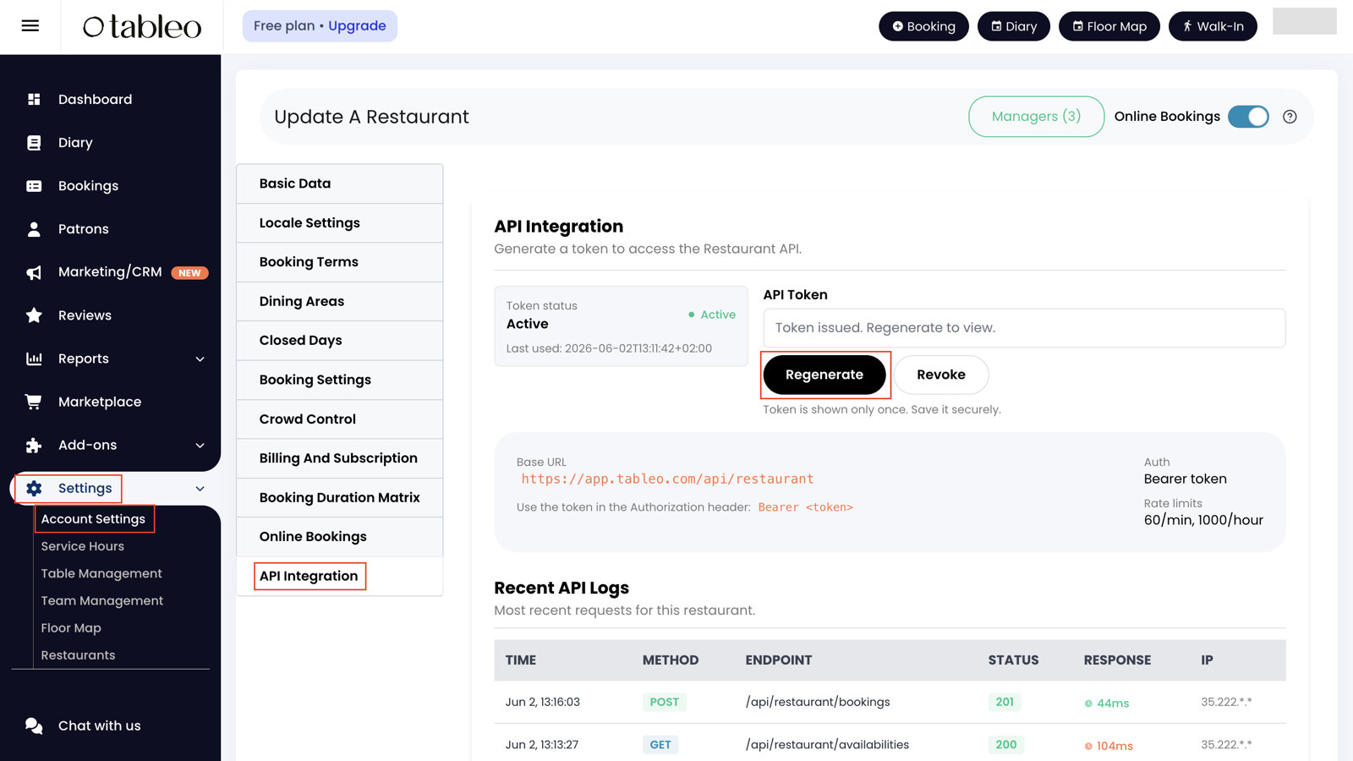
Task: Click the Chat with us bubble icon
Action: [34, 725]
